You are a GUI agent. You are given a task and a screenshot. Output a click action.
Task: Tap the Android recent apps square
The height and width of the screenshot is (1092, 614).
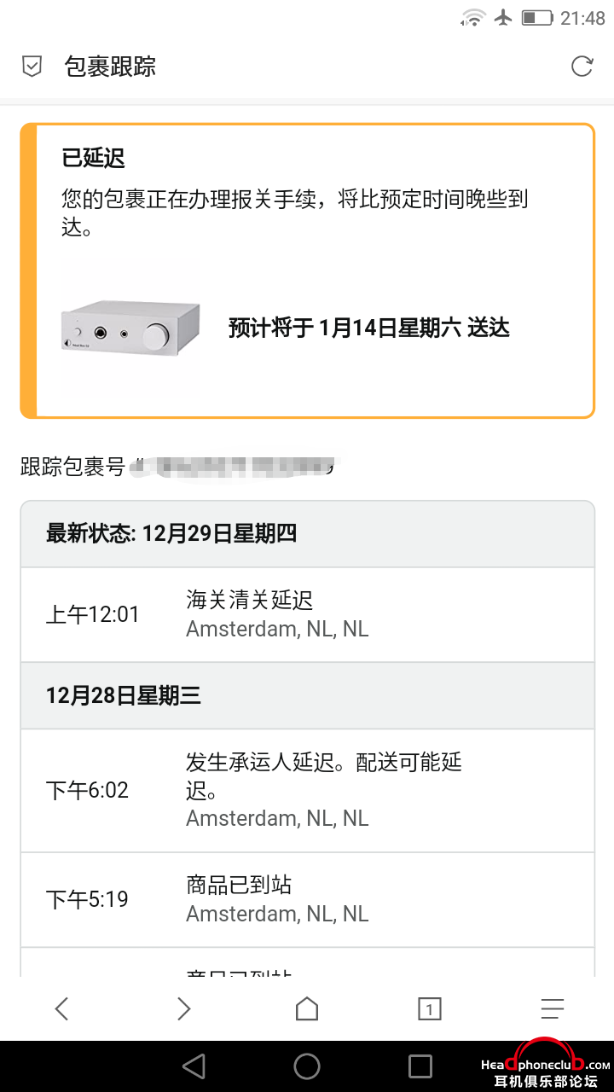(420, 1066)
